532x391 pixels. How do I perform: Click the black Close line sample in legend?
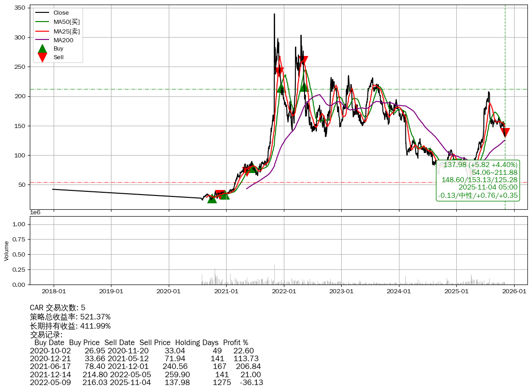(42, 13)
